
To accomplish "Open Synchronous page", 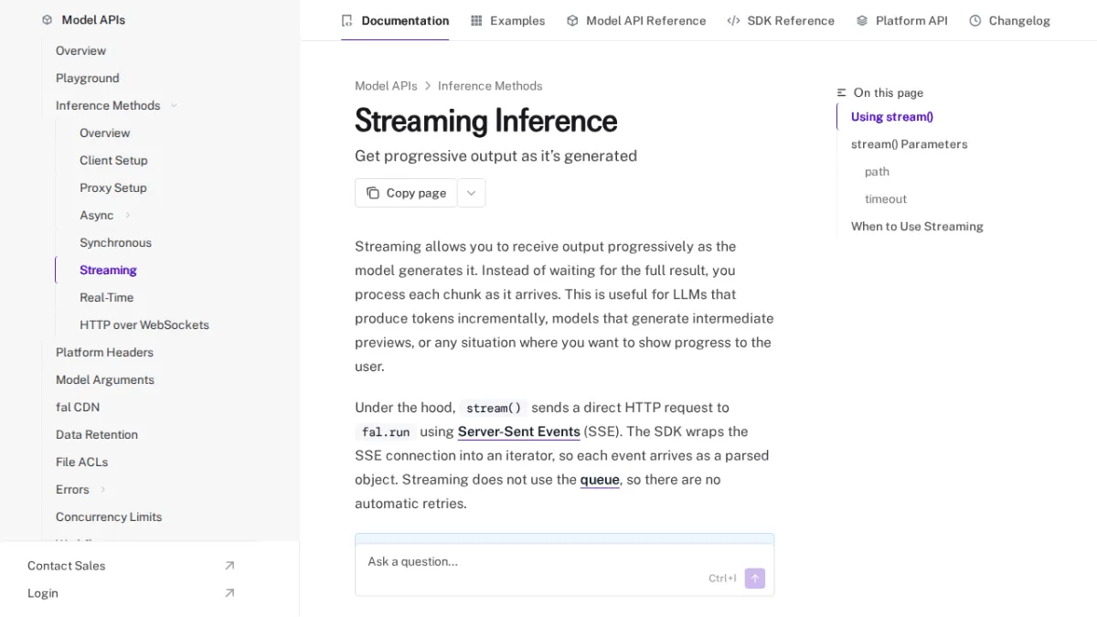I will 115,242.
